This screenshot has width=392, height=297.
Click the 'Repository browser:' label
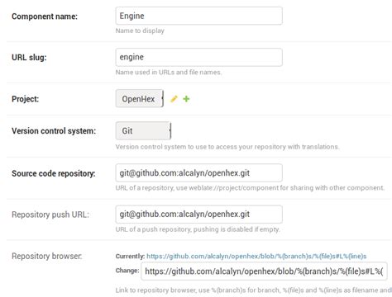pyautogui.click(x=47, y=257)
